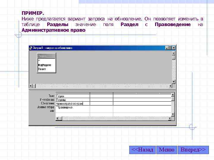Maximize the Запрос1 query window
Screen dimensions: 214x160
(170, 48)
